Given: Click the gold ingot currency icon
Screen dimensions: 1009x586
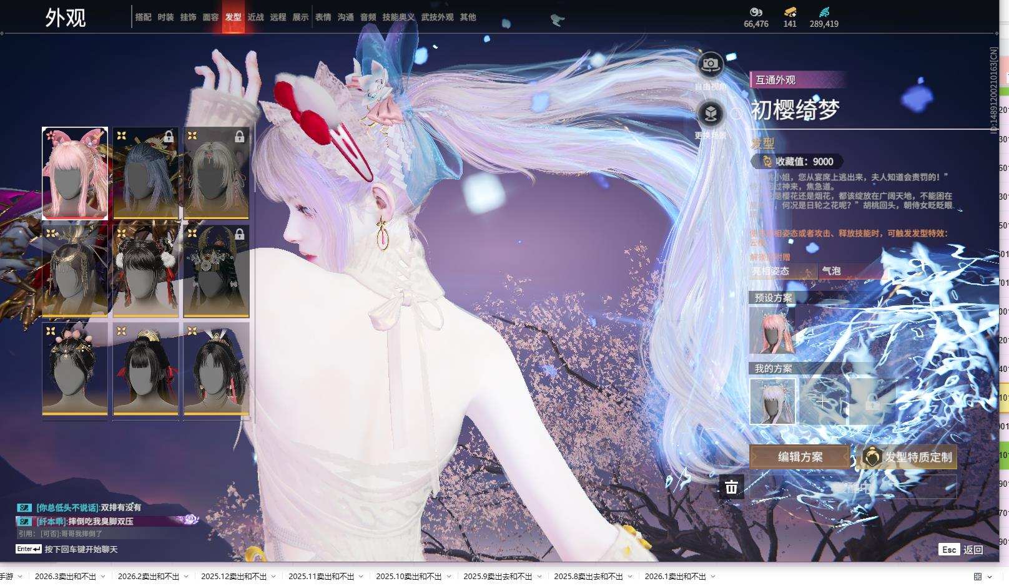Looking at the screenshot, I should 790,12.
